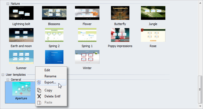Select the Rose template thumbnail
203x109 pixels.
pos(153,35)
